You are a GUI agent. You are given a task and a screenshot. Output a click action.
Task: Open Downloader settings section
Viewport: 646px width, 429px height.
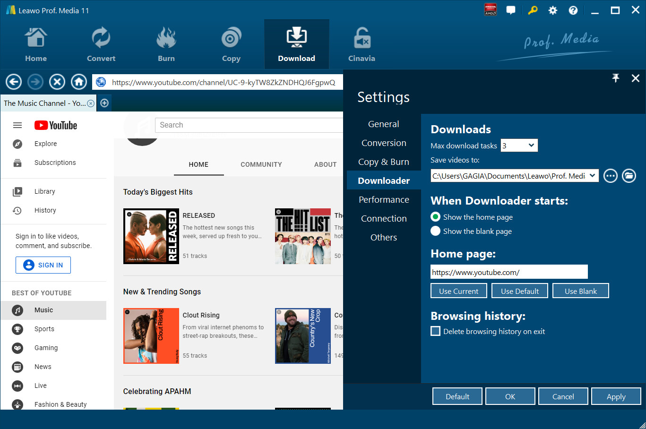coord(384,180)
